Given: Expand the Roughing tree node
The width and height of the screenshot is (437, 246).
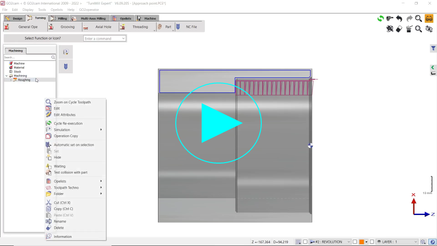Looking at the screenshot, I should [x=11, y=80].
